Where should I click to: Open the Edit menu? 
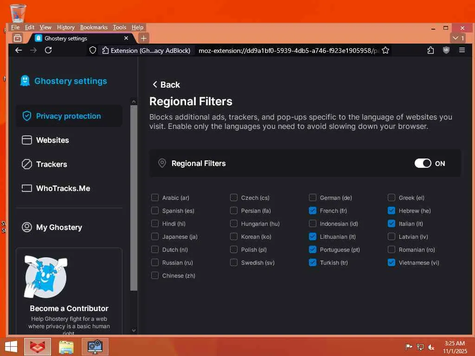[x=29, y=27]
